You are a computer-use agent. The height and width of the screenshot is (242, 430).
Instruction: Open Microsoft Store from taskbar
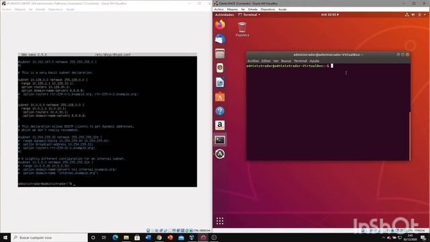(x=137, y=237)
